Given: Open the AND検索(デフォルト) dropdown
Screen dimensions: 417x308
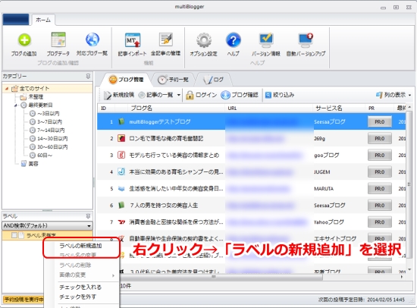Looking at the screenshot, I should click(47, 226).
